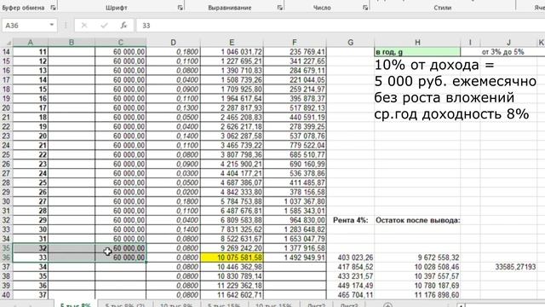Select the cell 1 046 031,72
Viewport: 545px width, 307px height.
point(232,52)
